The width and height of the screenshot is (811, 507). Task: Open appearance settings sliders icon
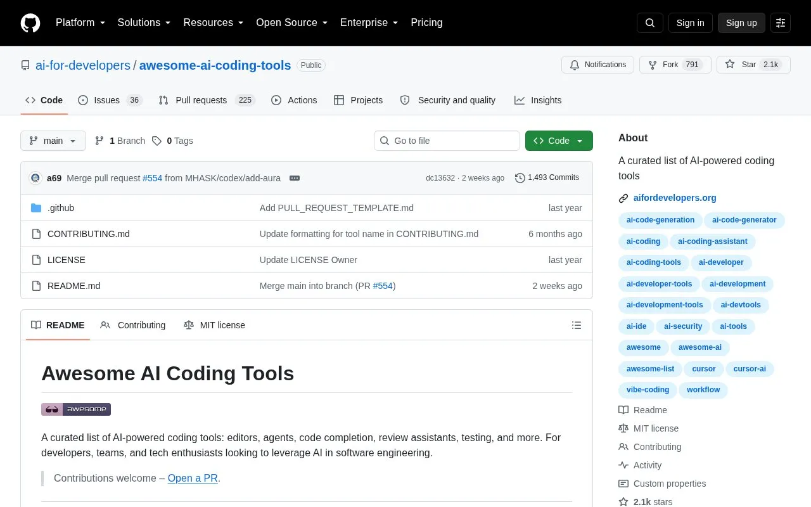pos(781,23)
